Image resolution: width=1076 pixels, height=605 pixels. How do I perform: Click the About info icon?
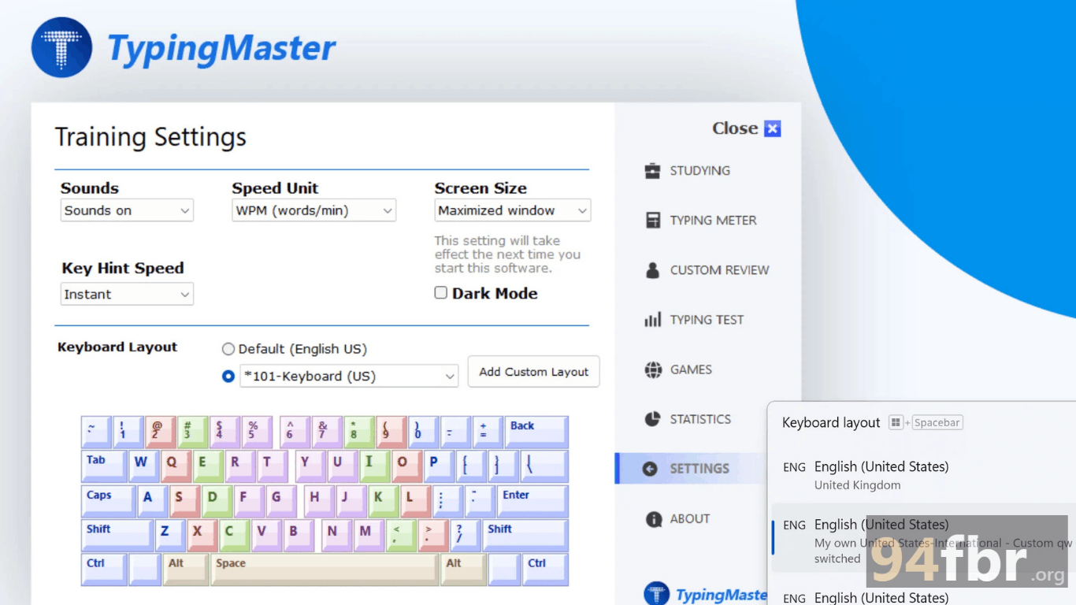coord(653,519)
